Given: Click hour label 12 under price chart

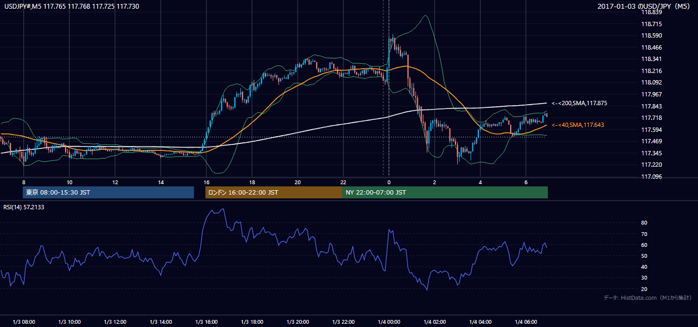Looking at the screenshot, I should click(115, 182).
